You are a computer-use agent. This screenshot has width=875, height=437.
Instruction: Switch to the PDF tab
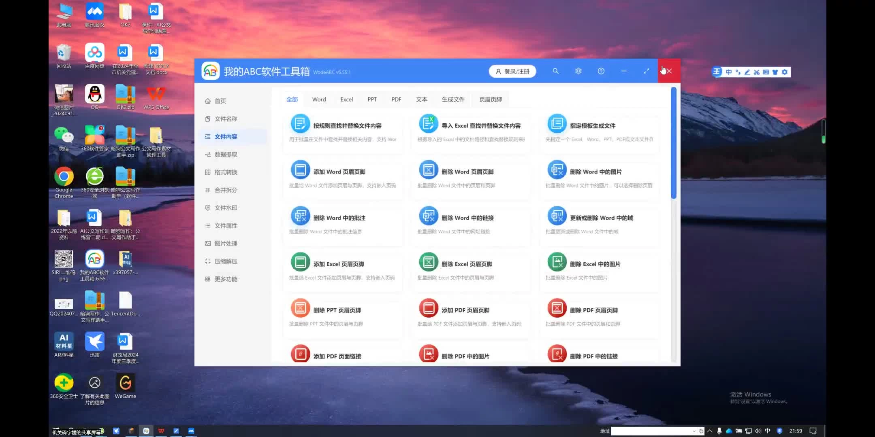(x=396, y=100)
